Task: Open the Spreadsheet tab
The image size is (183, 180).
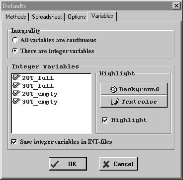Action: (x=47, y=17)
